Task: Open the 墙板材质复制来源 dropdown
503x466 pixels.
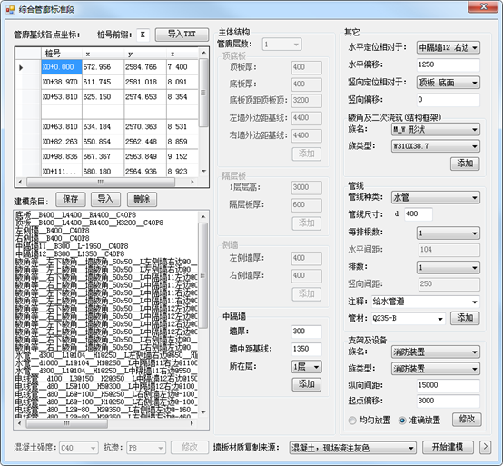Action: (352, 448)
